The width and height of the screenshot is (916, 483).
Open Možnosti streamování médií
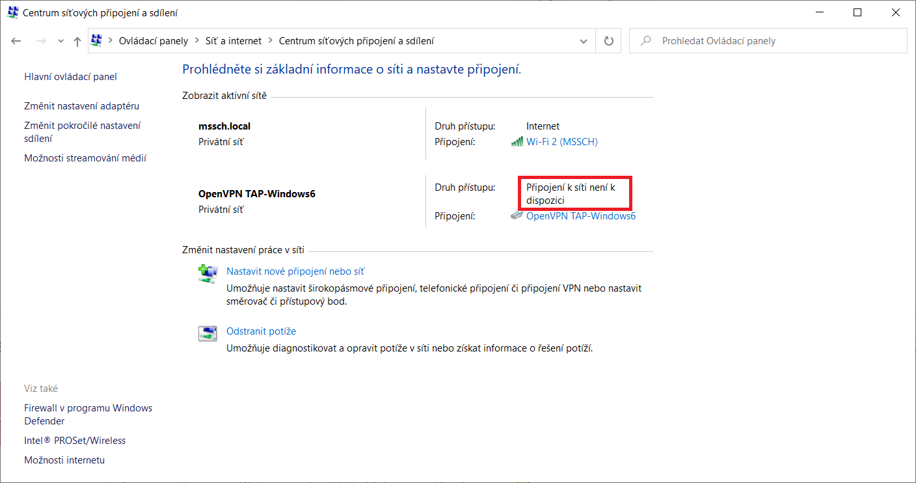(85, 158)
